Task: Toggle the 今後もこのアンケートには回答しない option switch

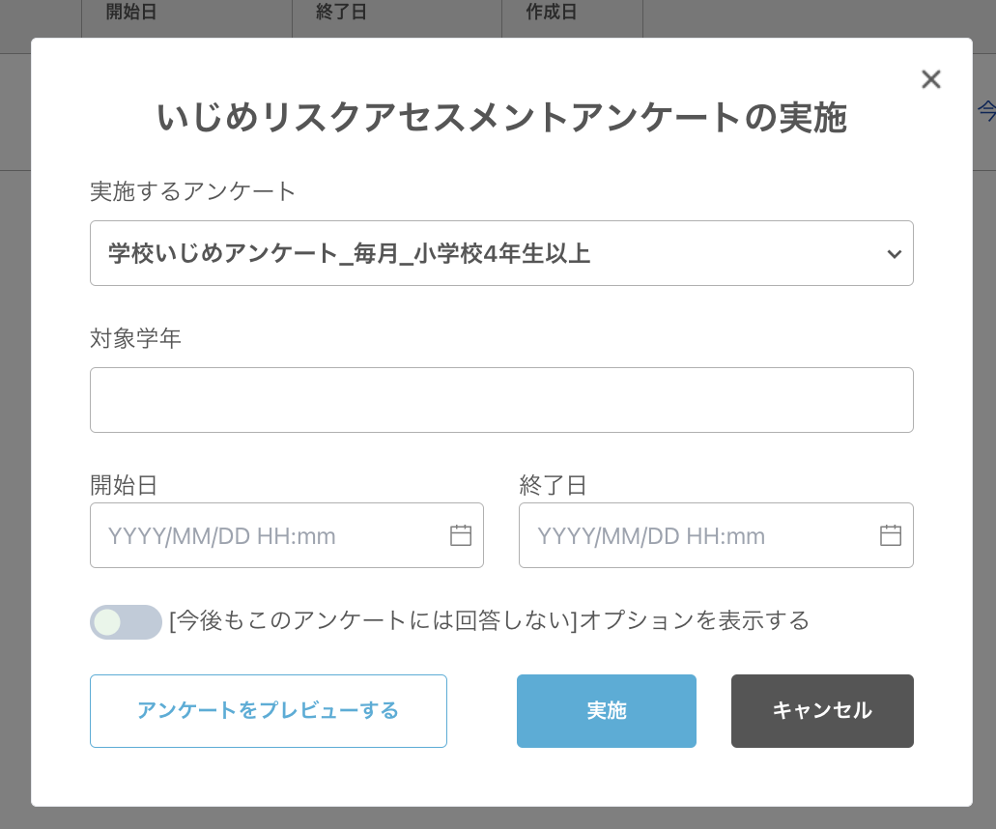Action: pyautogui.click(x=126, y=622)
